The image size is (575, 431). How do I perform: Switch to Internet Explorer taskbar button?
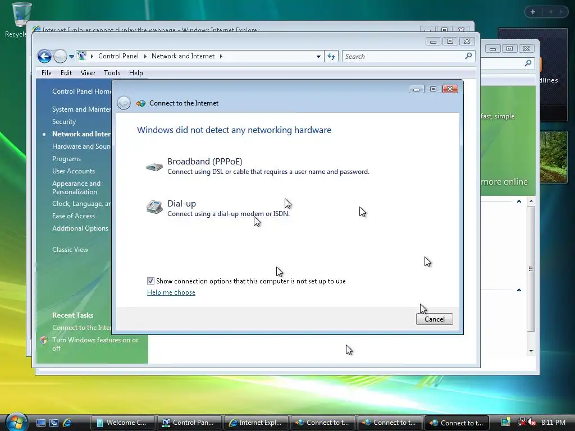tap(256, 423)
